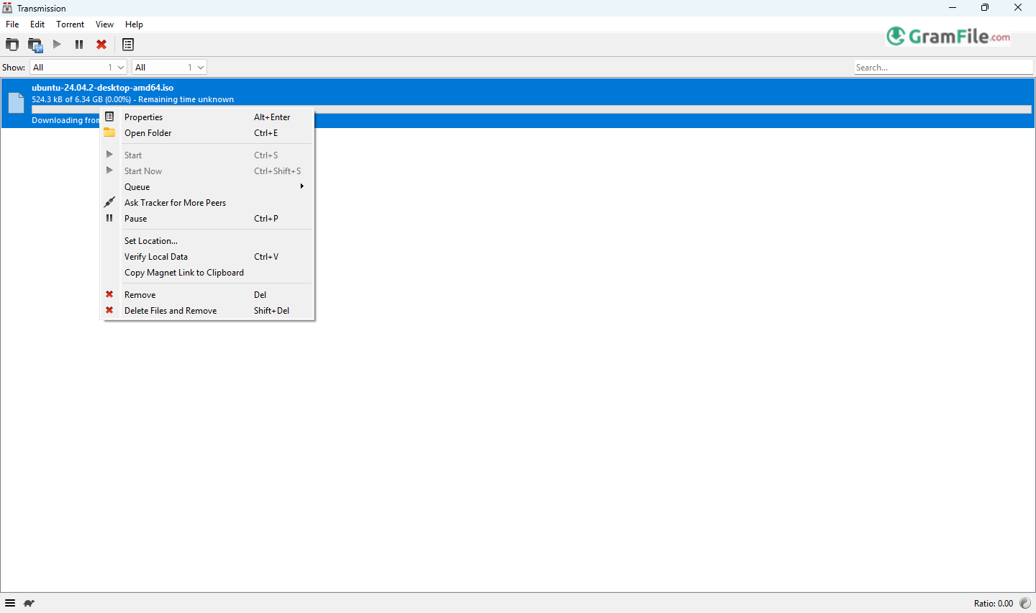This screenshot has height=613, width=1036.
Task: Choose Verify Local Data
Action: 209,257
